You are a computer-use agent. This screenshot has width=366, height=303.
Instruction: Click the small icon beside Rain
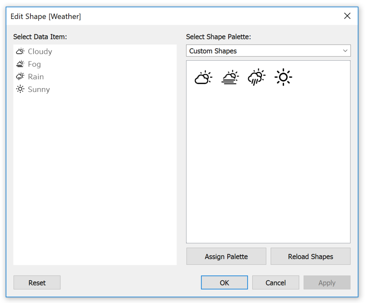(x=20, y=76)
